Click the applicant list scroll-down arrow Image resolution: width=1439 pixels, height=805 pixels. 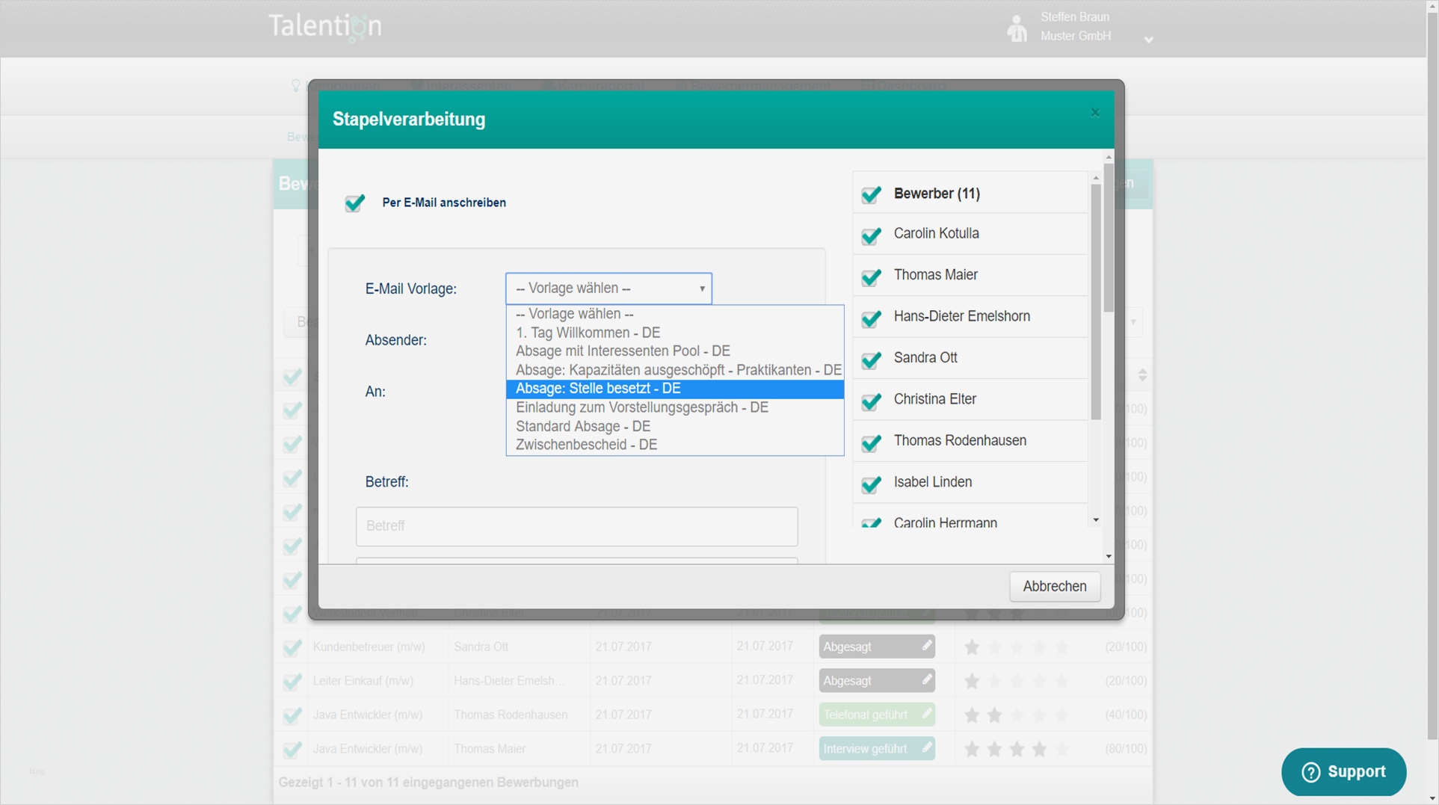click(1096, 520)
